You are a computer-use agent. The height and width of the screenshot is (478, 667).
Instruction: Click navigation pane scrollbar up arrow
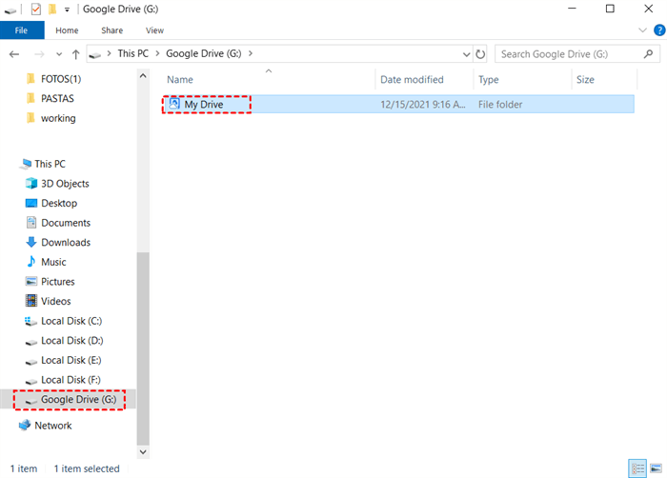143,75
